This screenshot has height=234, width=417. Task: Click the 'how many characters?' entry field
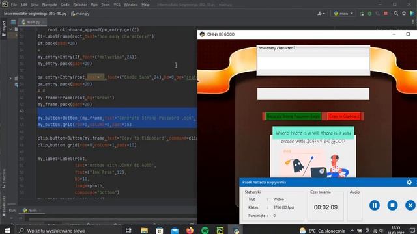click(313, 64)
